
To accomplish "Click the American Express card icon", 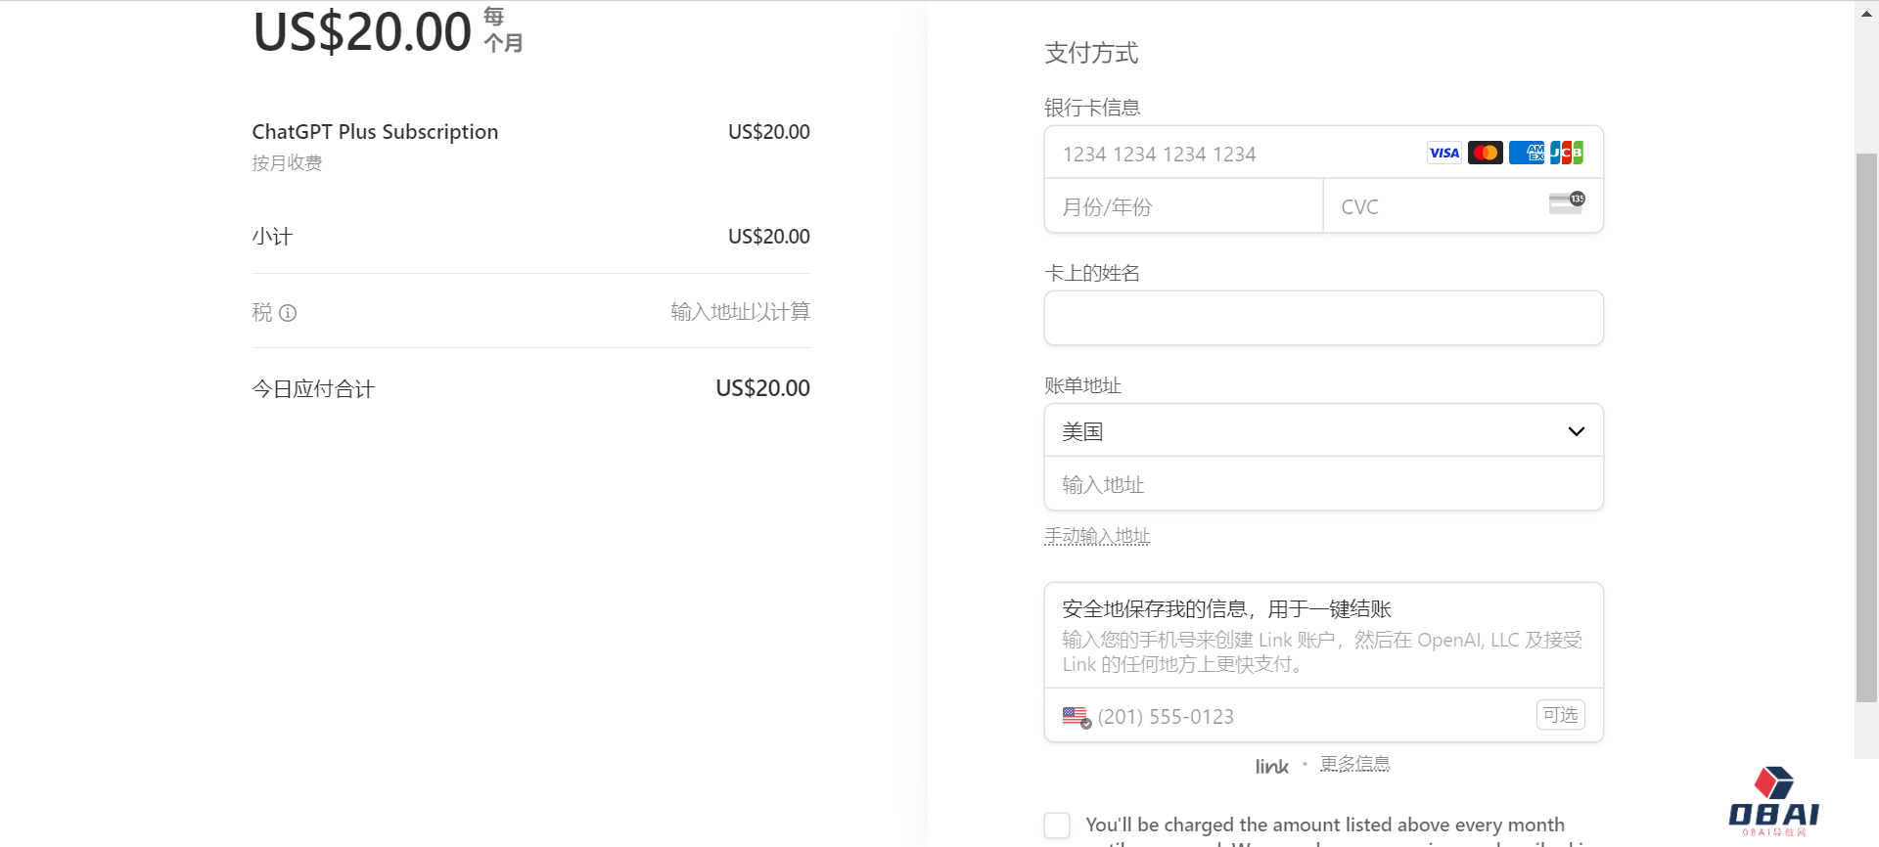I will [1526, 153].
